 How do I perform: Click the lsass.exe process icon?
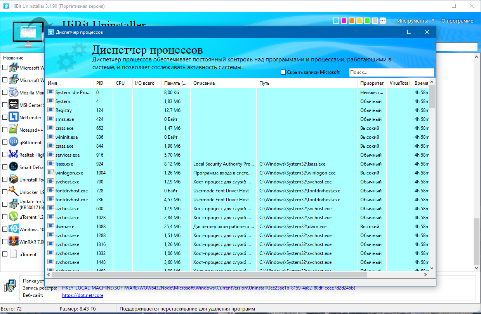click(x=50, y=164)
